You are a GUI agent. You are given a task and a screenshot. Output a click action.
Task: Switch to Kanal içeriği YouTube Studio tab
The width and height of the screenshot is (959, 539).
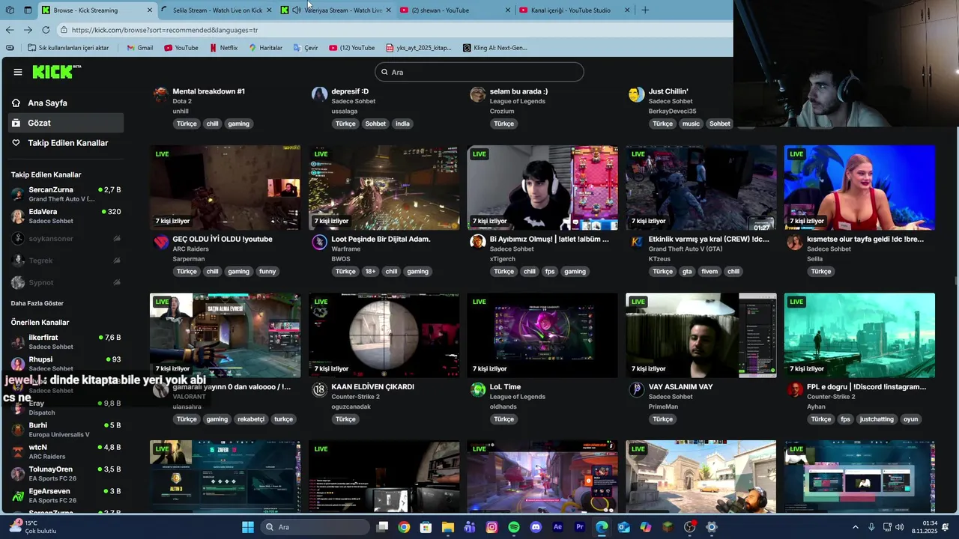click(565, 10)
